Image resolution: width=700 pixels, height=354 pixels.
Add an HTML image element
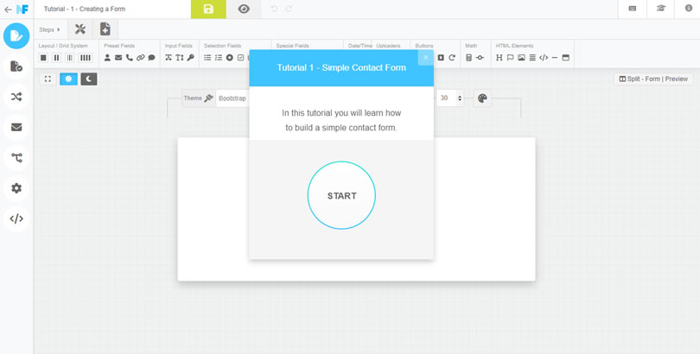[521, 58]
